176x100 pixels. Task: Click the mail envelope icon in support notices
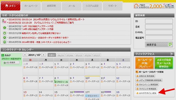pos(4,21)
